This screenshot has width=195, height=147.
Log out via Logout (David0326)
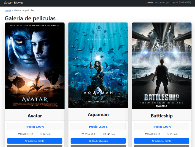pyautogui.click(x=181, y=2)
